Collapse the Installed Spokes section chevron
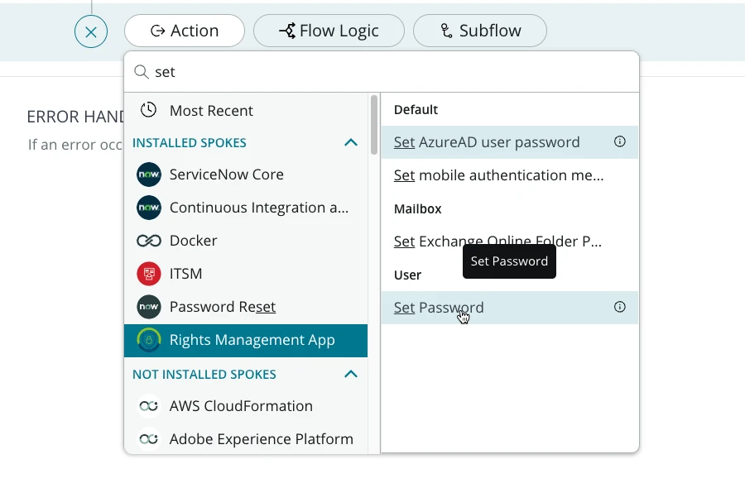The width and height of the screenshot is (745, 483). pos(351,143)
